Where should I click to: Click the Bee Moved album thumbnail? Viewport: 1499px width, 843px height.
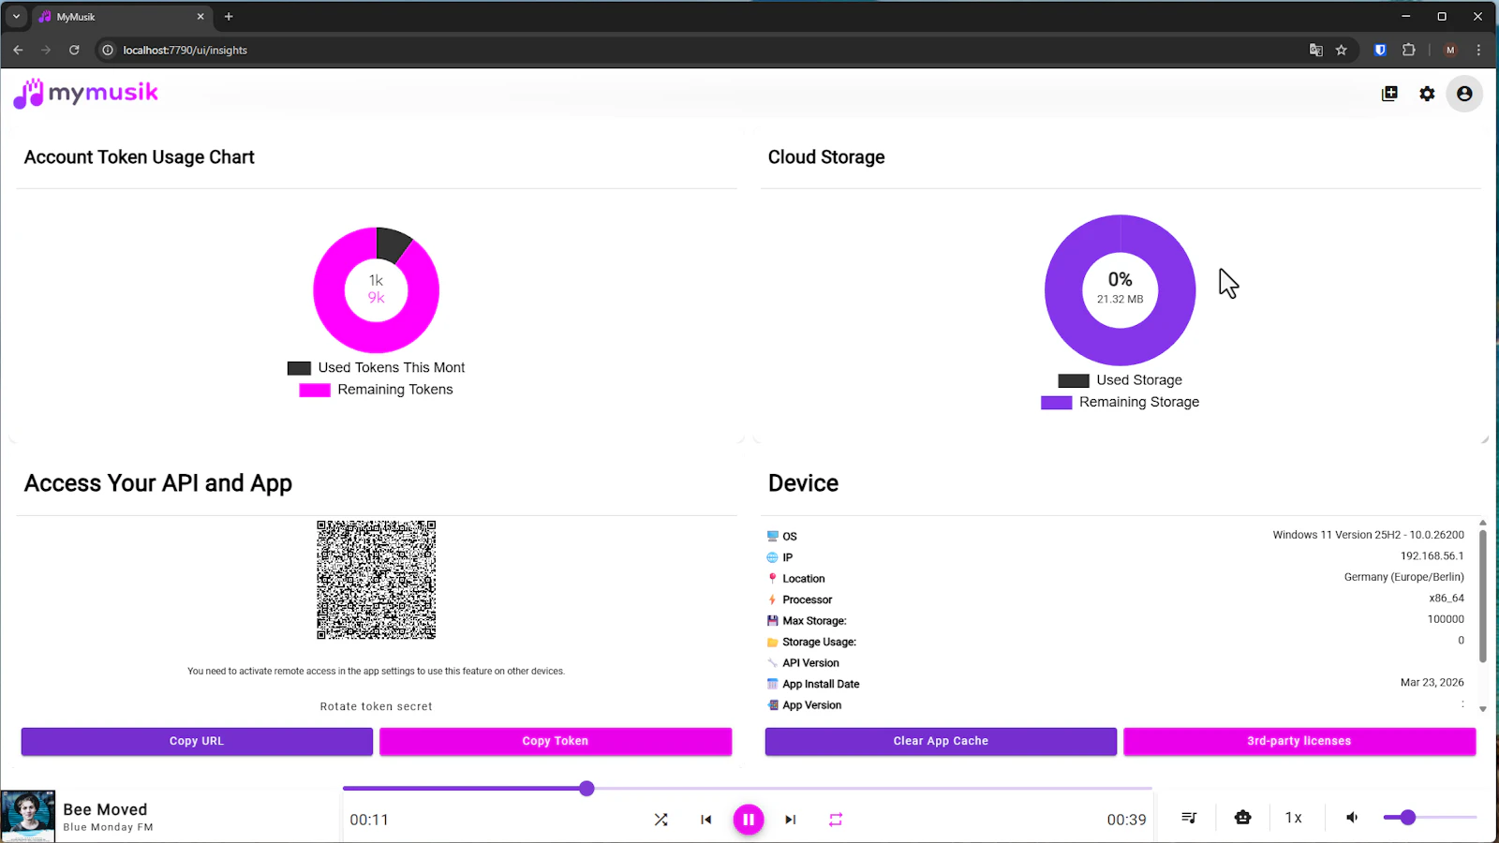click(28, 817)
